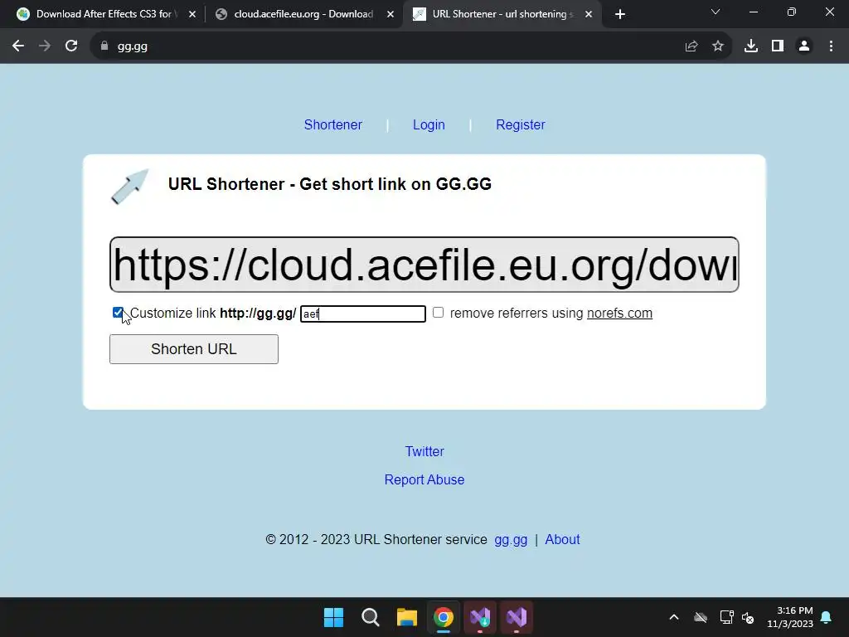Screen dimensions: 849x637
Task: Open a new browser tab
Action: (620, 14)
